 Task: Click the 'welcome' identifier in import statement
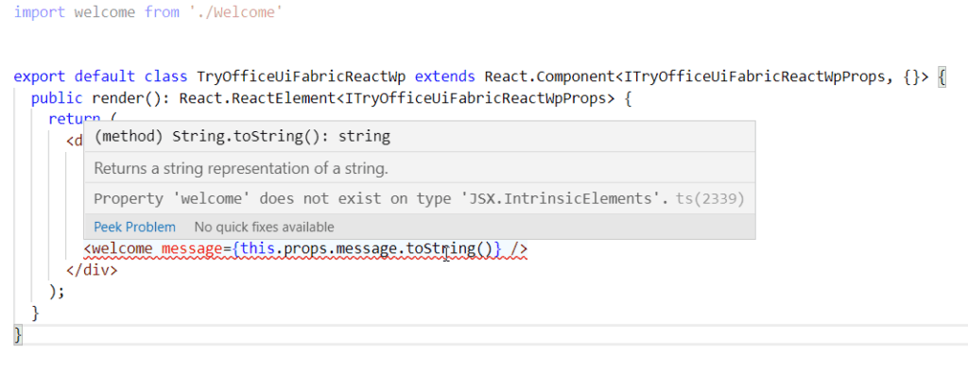click(105, 11)
